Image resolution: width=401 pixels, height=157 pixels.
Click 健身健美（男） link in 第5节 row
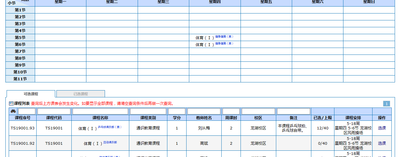tap(224, 37)
